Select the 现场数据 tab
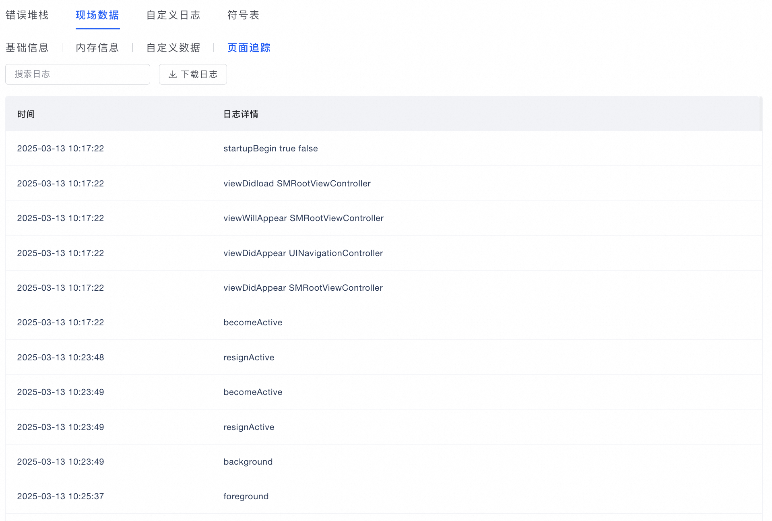Image resolution: width=772 pixels, height=521 pixels. coord(97,15)
